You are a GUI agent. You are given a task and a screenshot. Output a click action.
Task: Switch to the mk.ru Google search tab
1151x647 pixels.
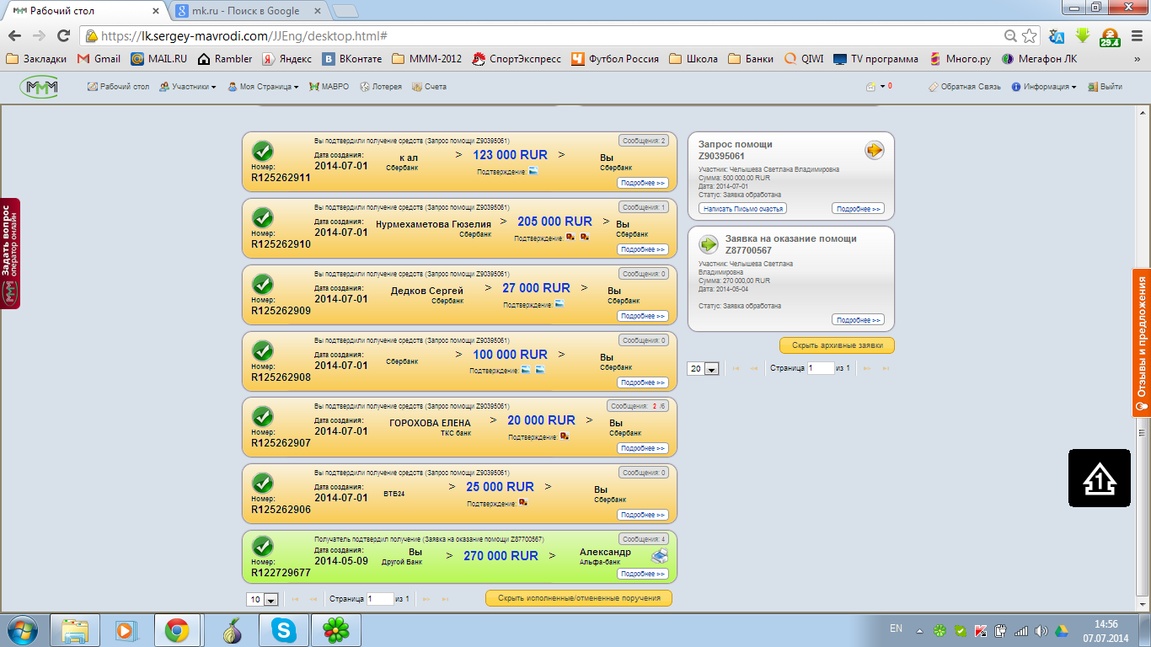(x=244, y=11)
